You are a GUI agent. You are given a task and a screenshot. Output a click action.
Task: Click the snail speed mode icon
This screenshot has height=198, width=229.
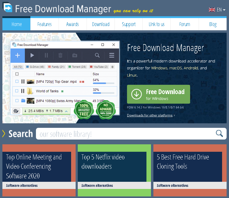click(x=16, y=111)
